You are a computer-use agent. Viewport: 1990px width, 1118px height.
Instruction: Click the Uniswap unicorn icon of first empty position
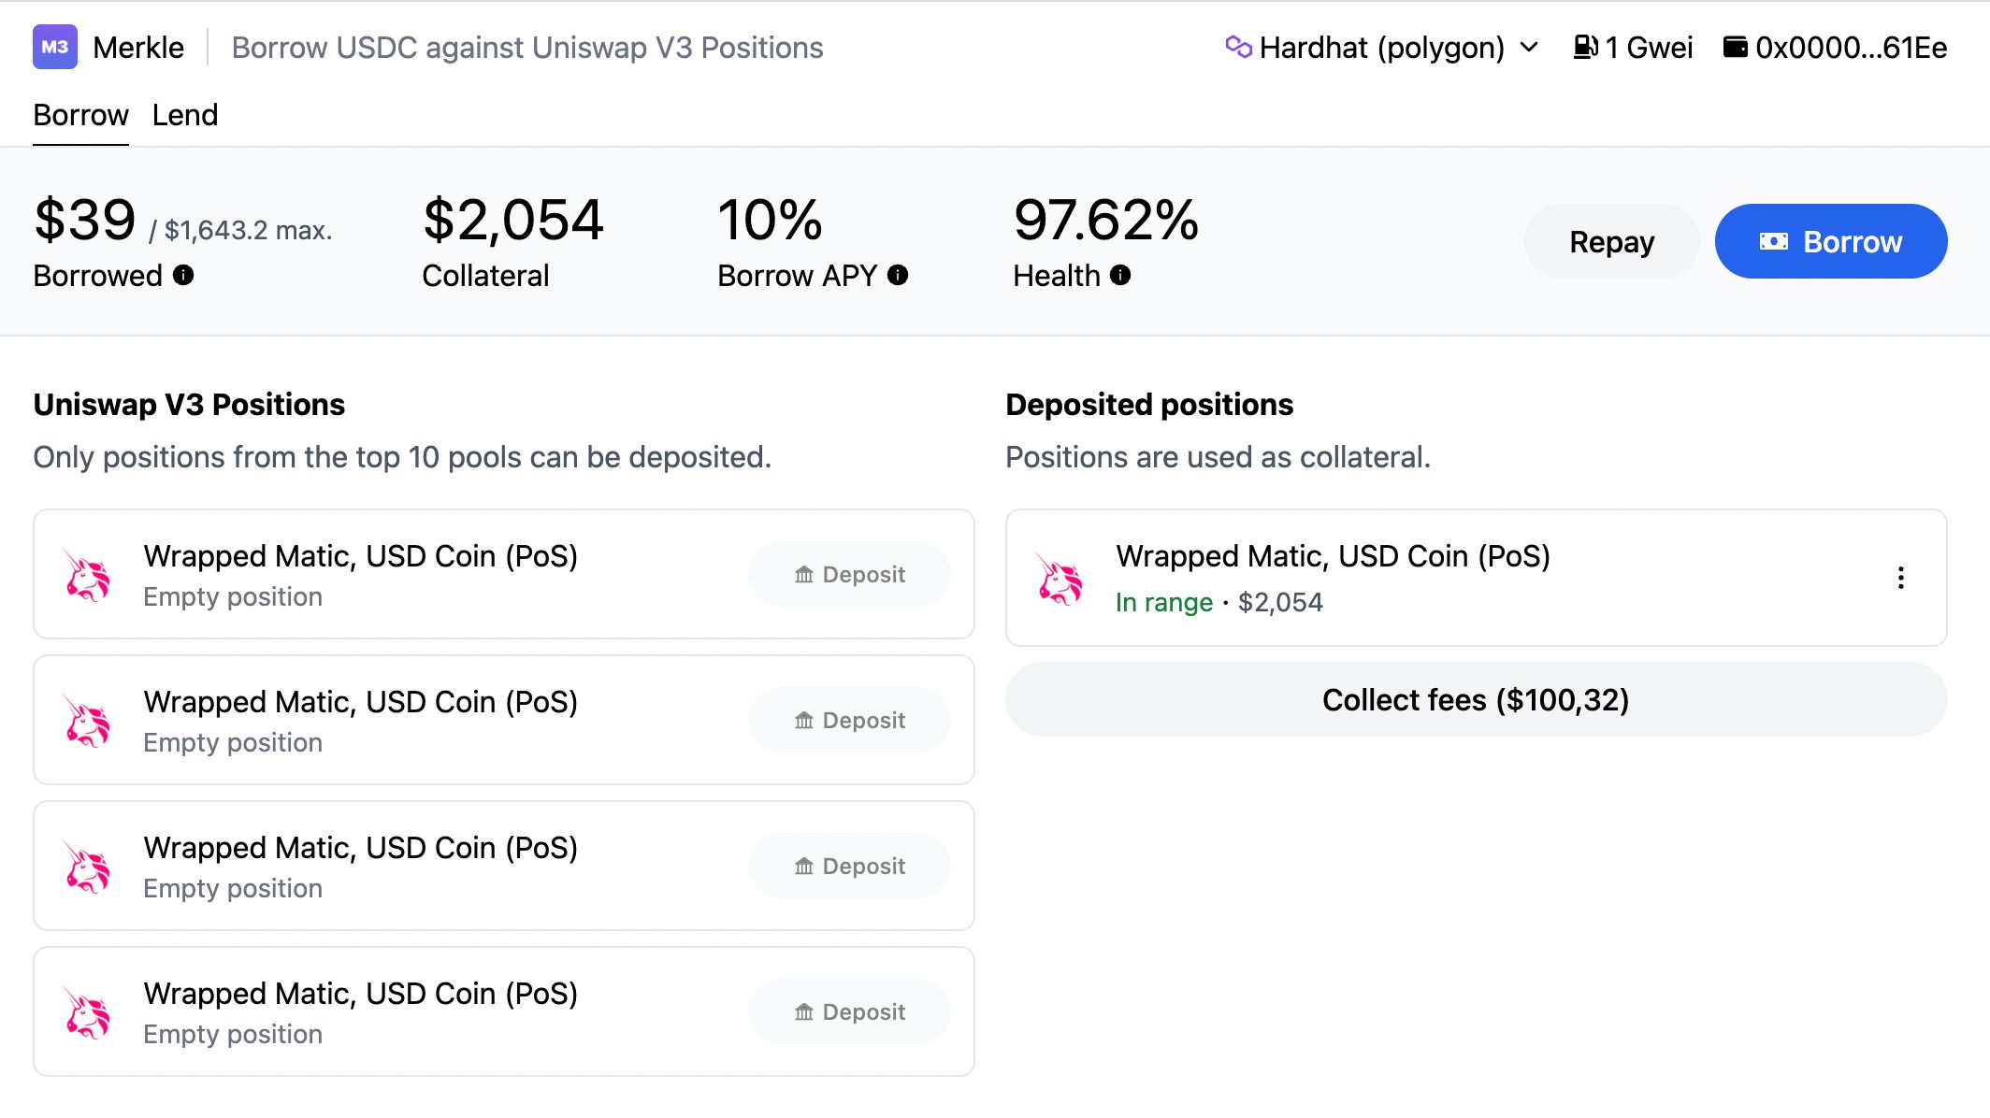click(88, 574)
